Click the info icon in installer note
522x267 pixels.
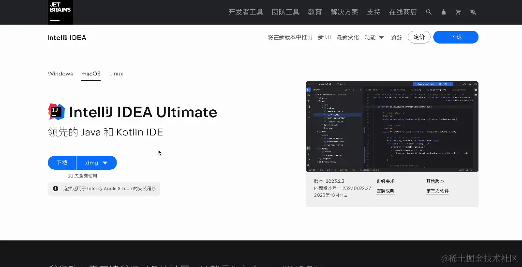tap(56, 189)
